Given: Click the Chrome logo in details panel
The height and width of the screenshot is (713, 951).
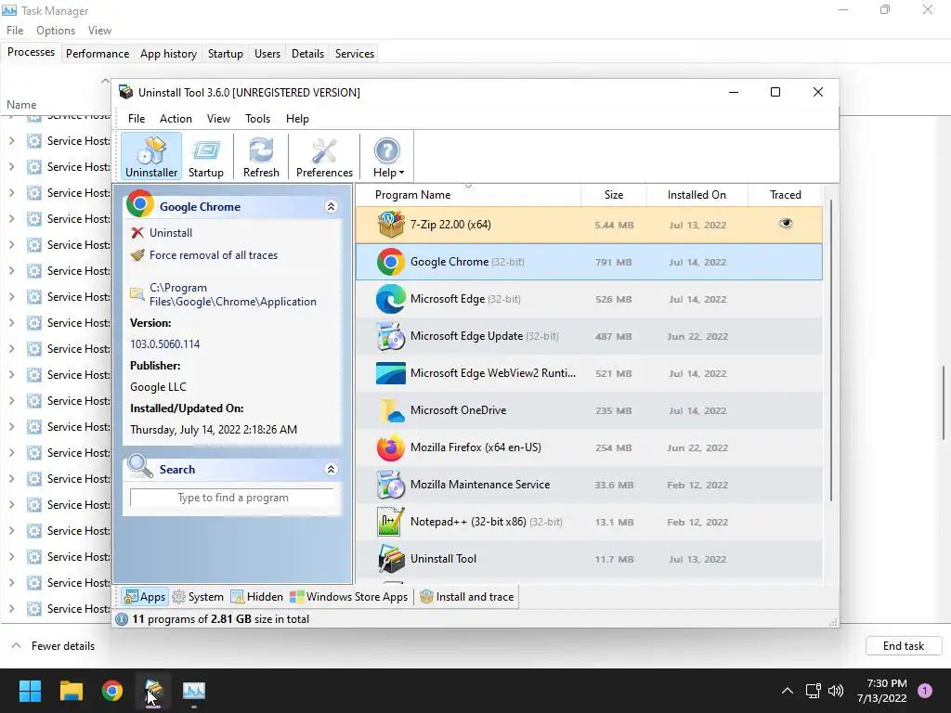Looking at the screenshot, I should click(140, 204).
